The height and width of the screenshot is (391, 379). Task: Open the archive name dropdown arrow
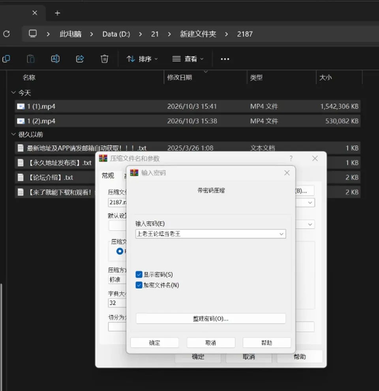(310, 202)
